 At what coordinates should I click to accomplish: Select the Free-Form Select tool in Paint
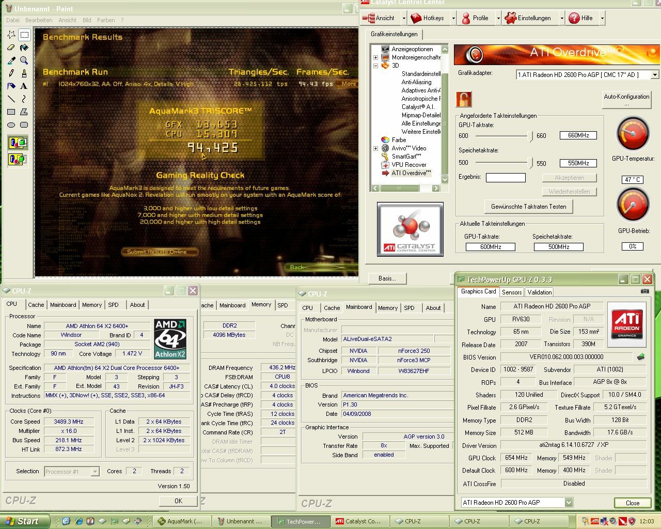[x=11, y=35]
